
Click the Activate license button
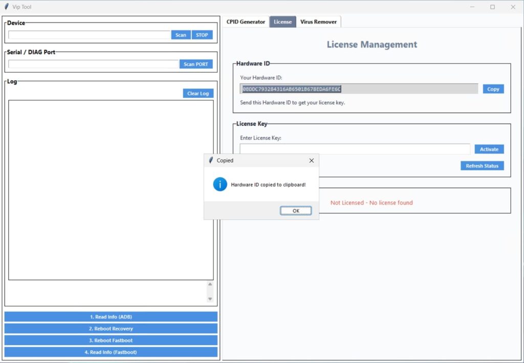[x=489, y=149]
